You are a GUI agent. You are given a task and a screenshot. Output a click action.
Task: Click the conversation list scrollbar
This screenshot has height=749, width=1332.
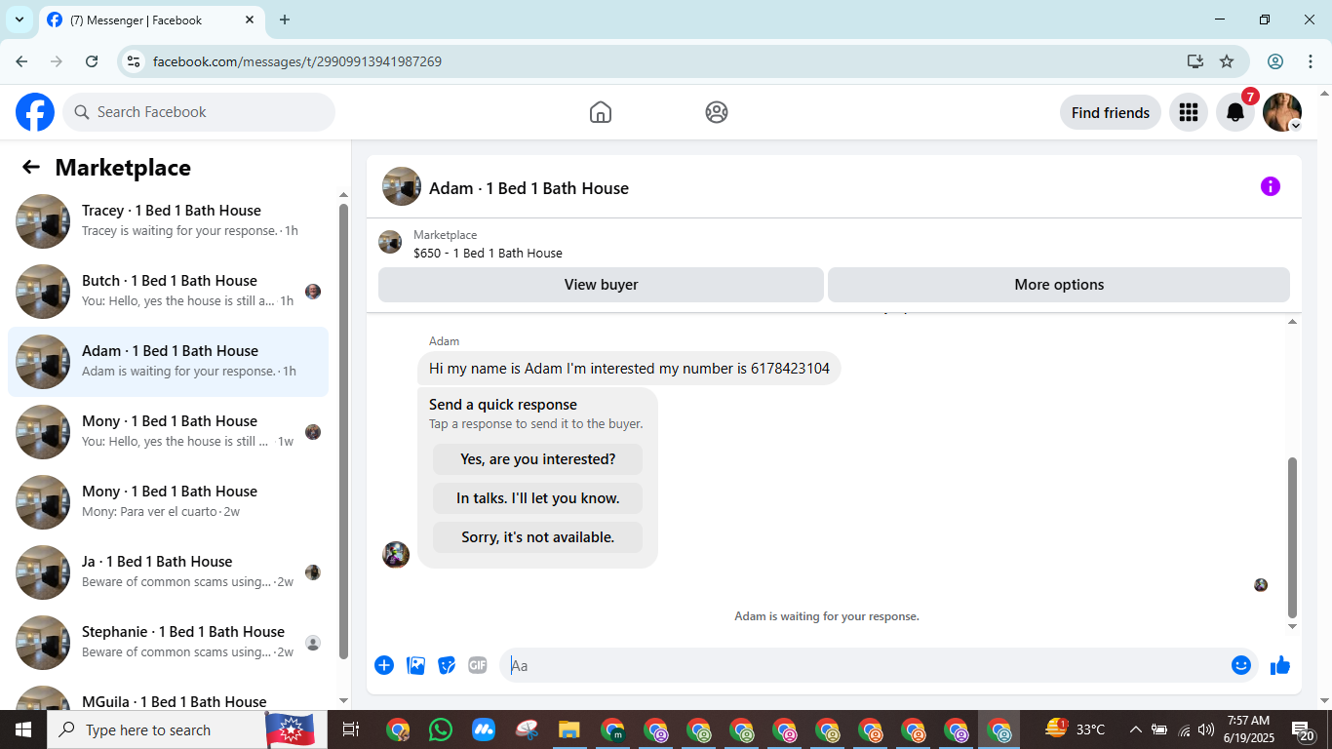click(x=343, y=429)
